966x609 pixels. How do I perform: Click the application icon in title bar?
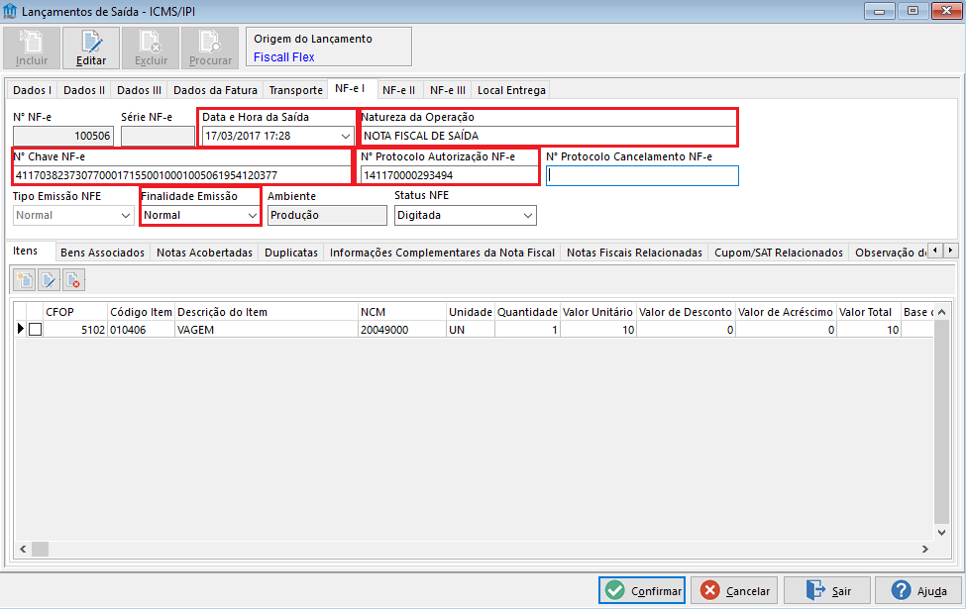tap(9, 11)
